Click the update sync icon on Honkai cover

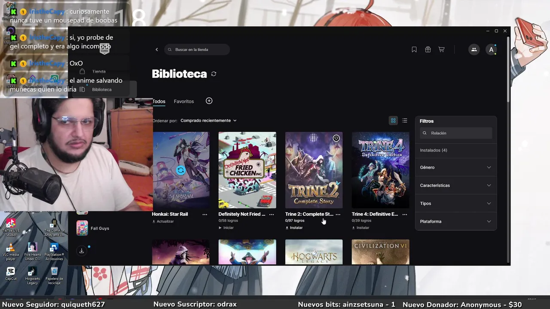180,170
